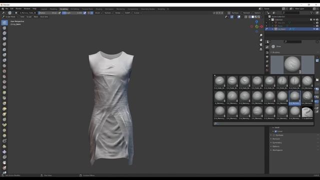Expand Collection in the outliner

tap(270, 20)
